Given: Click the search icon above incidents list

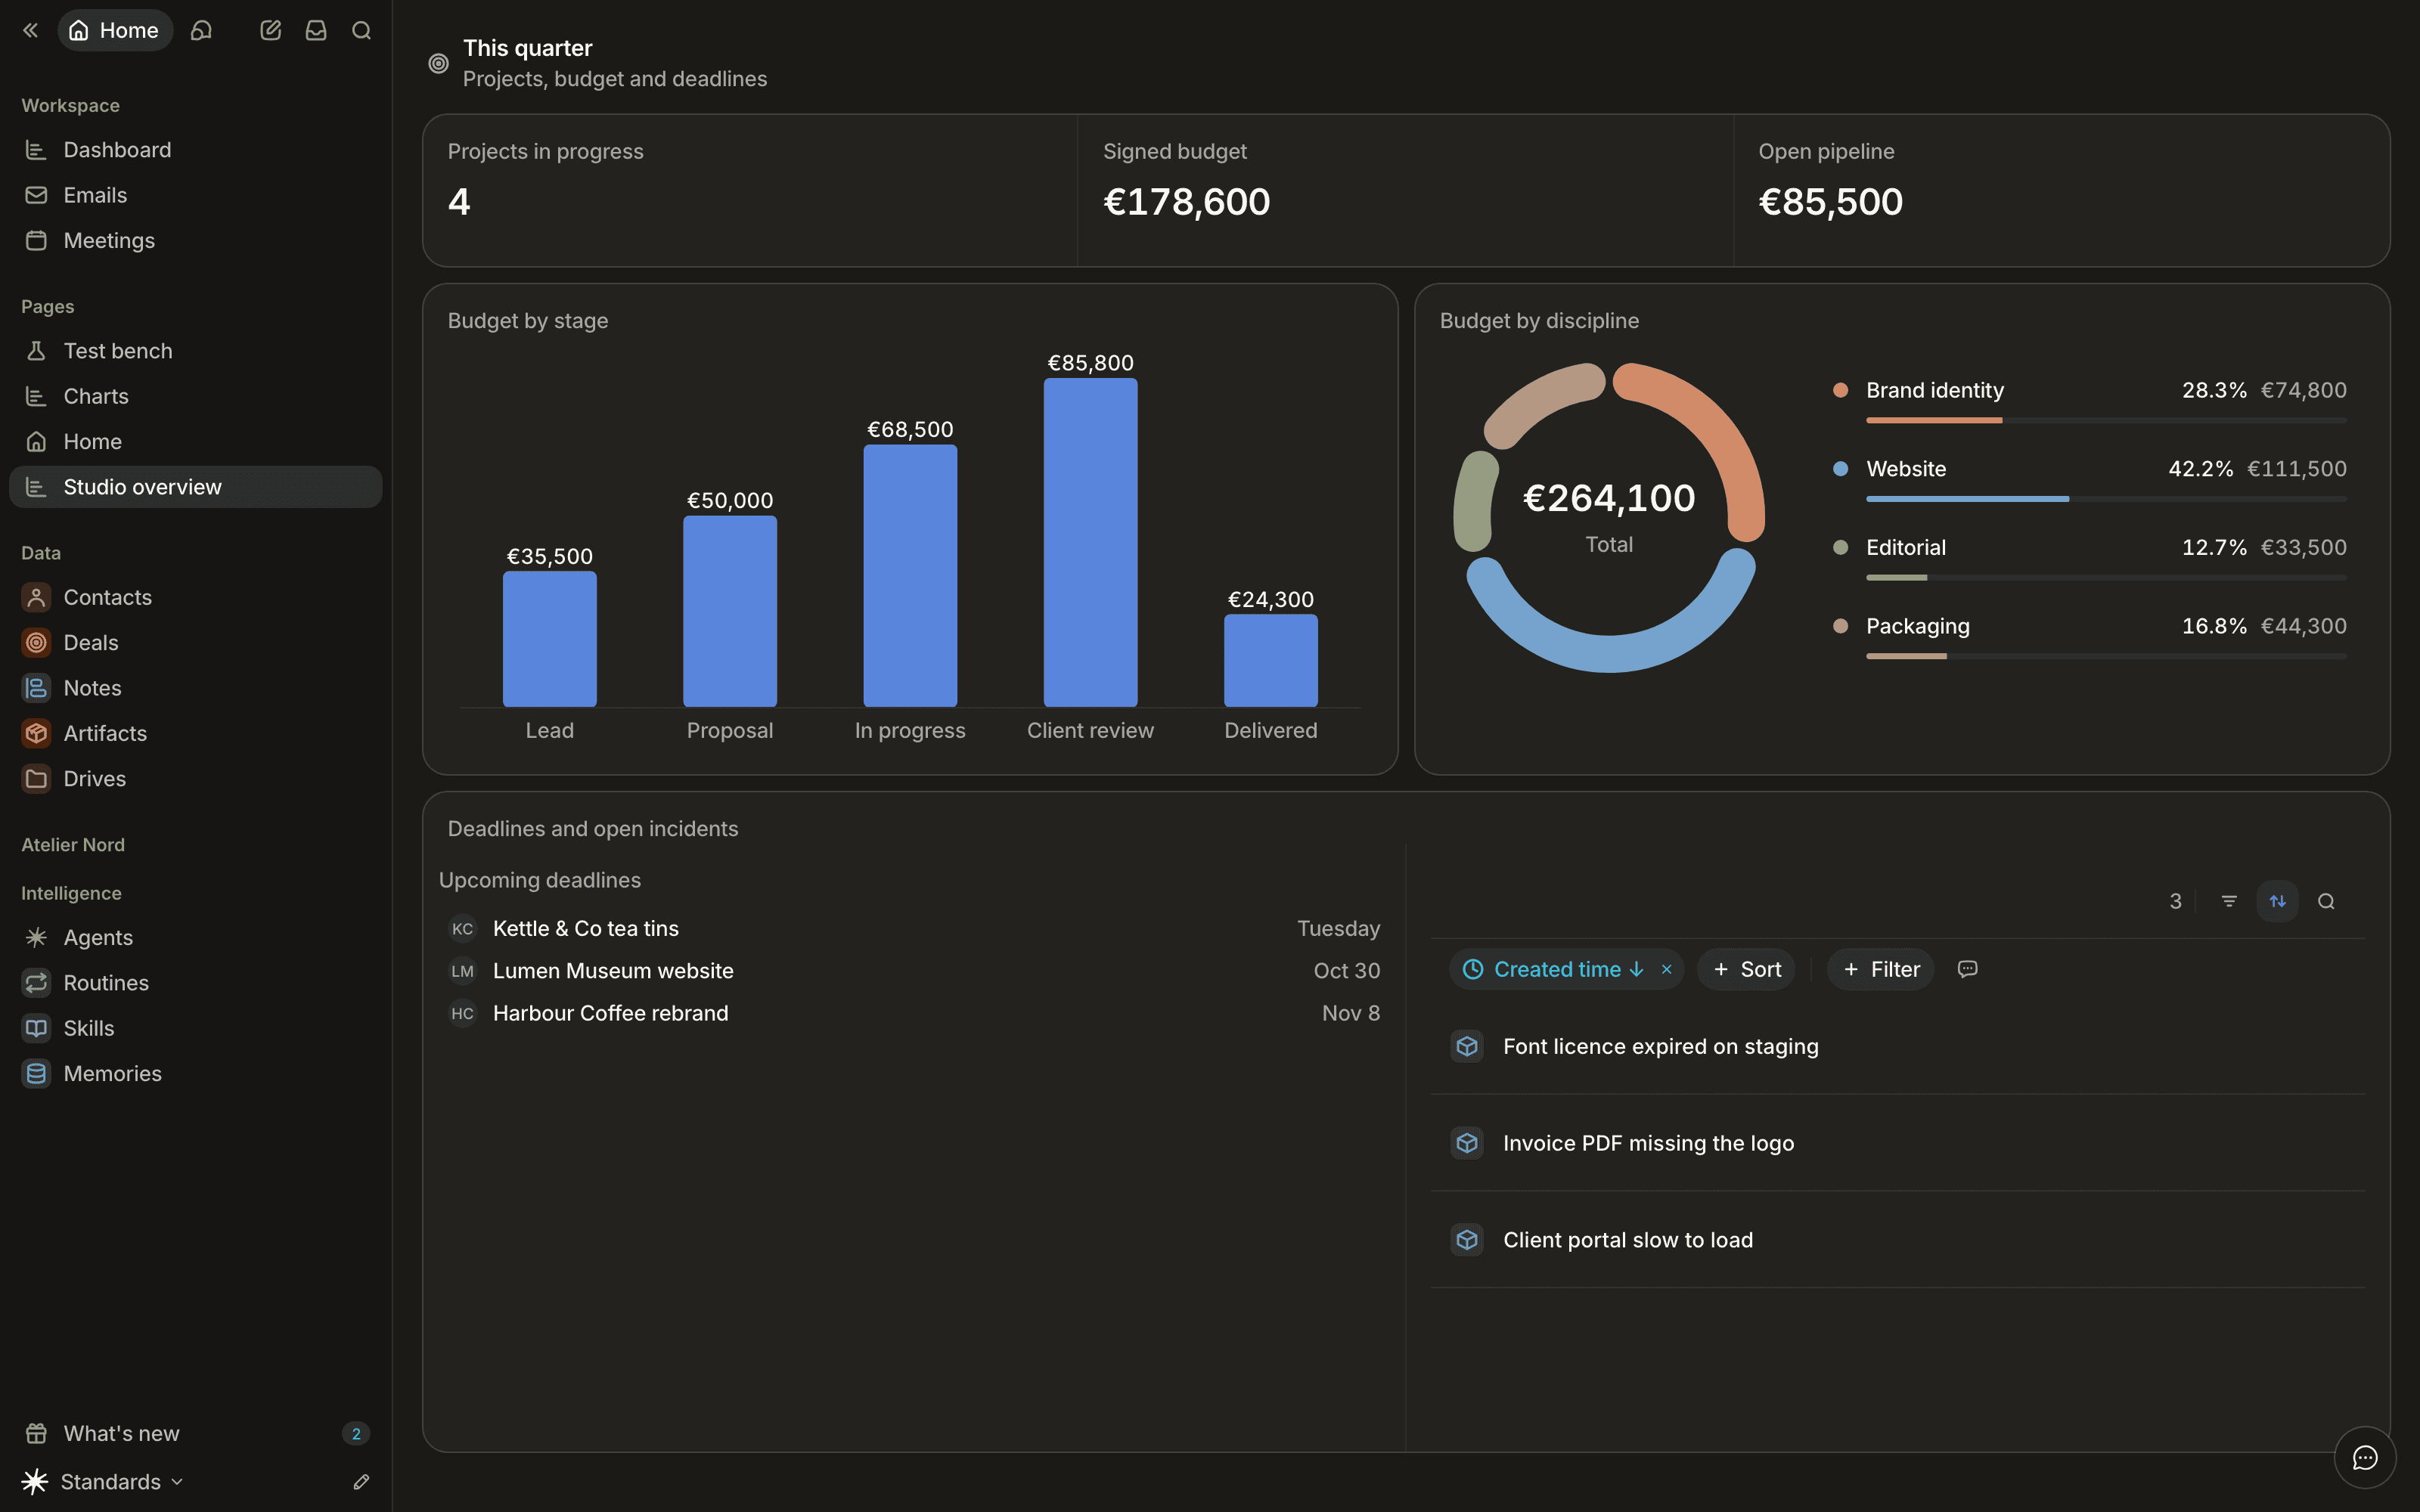Looking at the screenshot, I should coord(2326,901).
